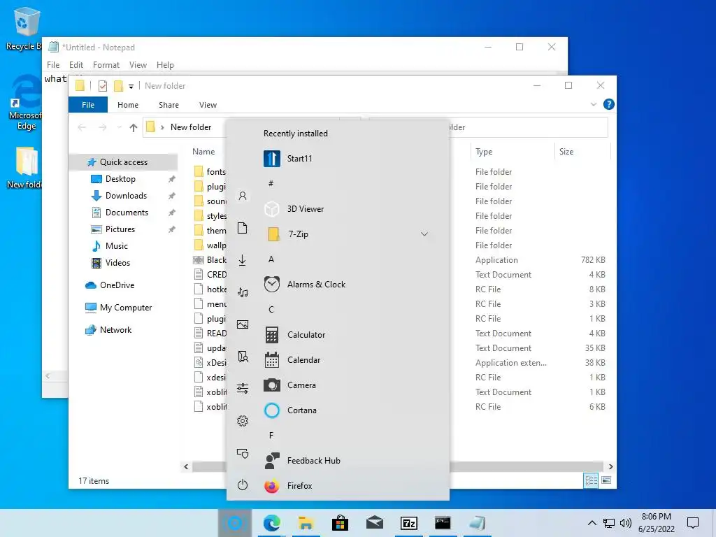
Task: Jump to letter C section header
Action: pos(271,309)
